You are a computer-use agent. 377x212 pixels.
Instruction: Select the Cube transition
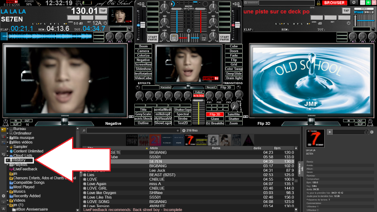(x=234, y=46)
